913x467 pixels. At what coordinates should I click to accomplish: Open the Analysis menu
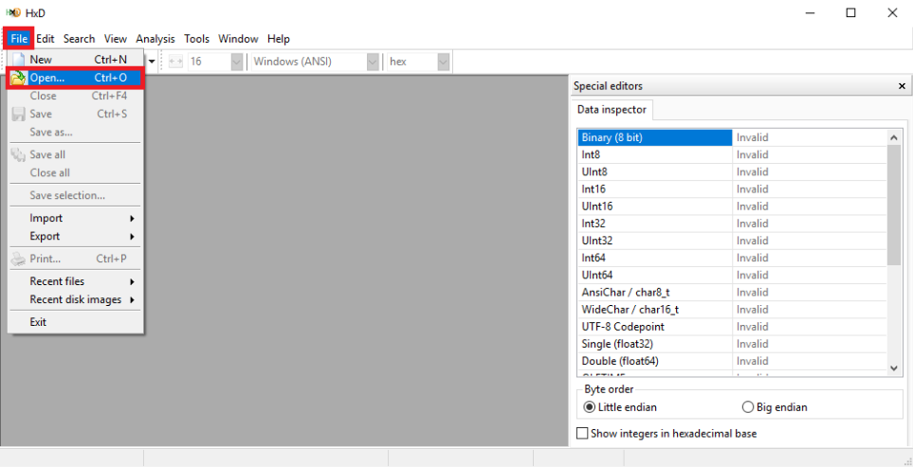(x=155, y=39)
